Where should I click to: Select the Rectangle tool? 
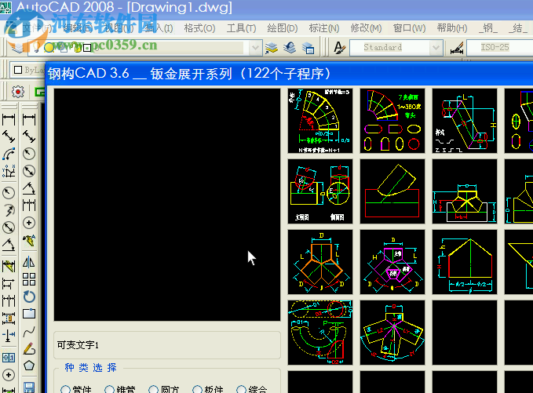(x=29, y=313)
